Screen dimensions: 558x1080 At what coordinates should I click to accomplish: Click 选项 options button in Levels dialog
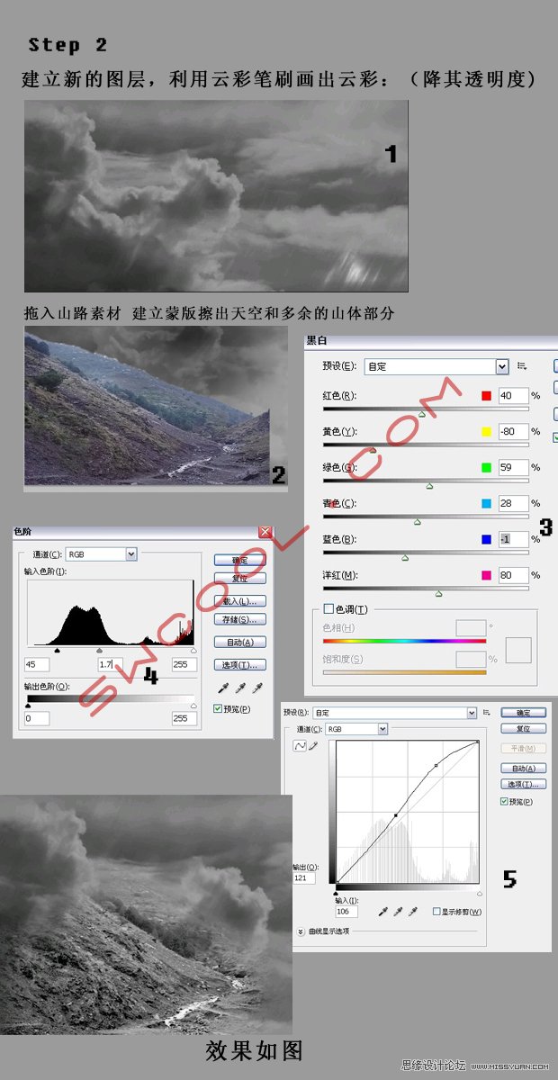click(x=240, y=665)
